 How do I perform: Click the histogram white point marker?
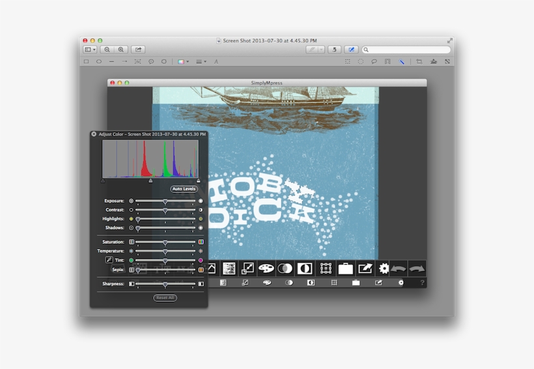198,181
